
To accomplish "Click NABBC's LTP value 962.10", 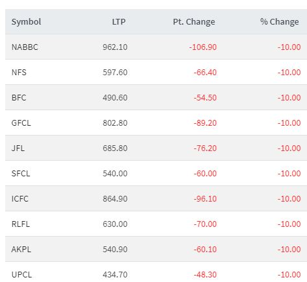I will [115, 47].
